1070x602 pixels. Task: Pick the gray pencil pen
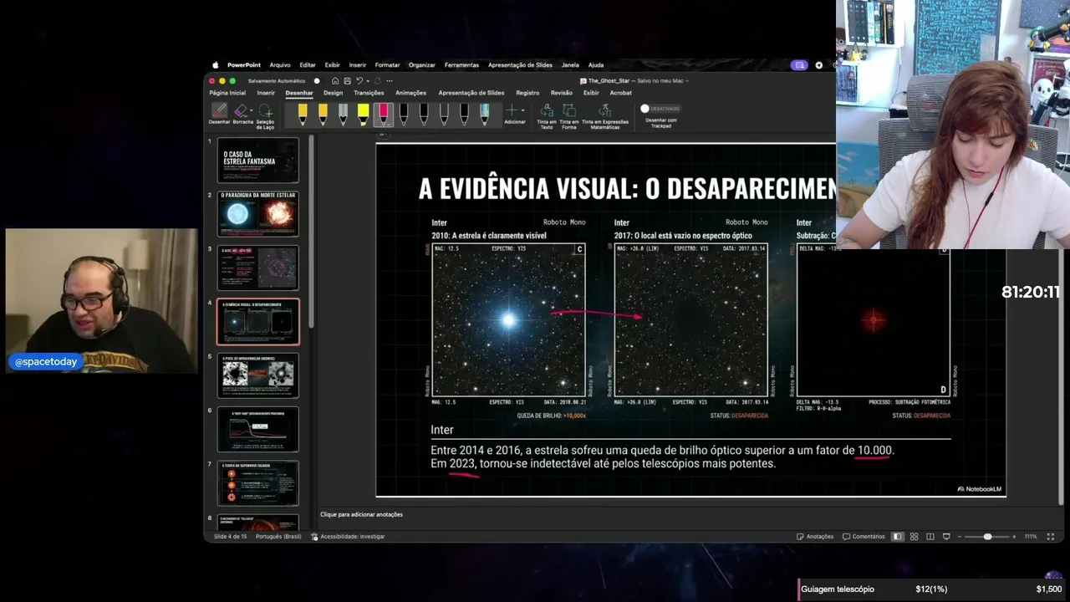tap(343, 114)
